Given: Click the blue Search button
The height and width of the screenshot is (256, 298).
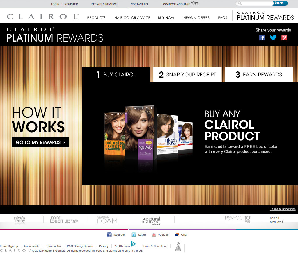Looking at the screenshot, I should [280, 3].
